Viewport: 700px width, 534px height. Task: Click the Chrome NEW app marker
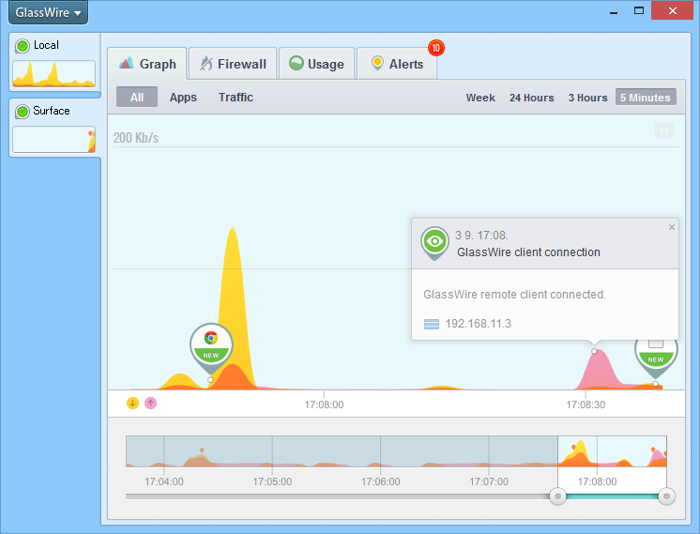click(x=211, y=348)
